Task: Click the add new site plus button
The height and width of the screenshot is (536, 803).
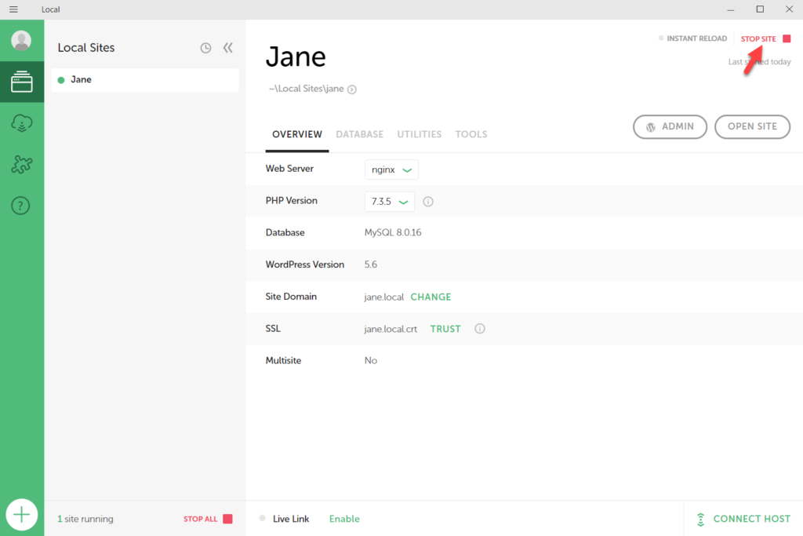Action: coord(21,515)
